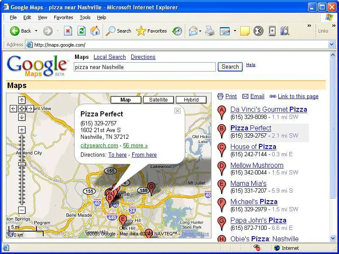Image resolution: width=339 pixels, height=254 pixels.
Task: Expand the Edit button dropdown arrow
Action: coord(235,31)
